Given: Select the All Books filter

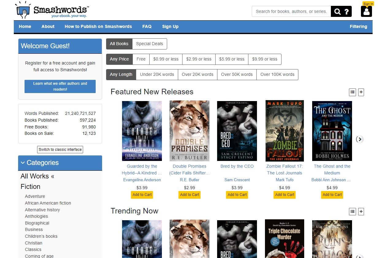Looking at the screenshot, I should click(119, 44).
